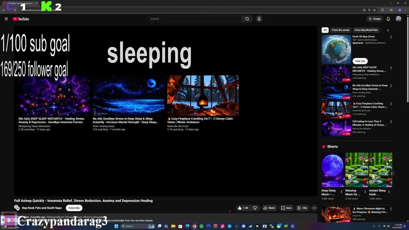Visit site for Earth 3D Map ad

tap(360, 61)
